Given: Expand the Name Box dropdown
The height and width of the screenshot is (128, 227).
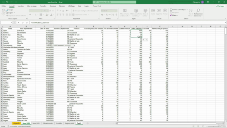Looking at the screenshot, I should [x=11, y=23].
